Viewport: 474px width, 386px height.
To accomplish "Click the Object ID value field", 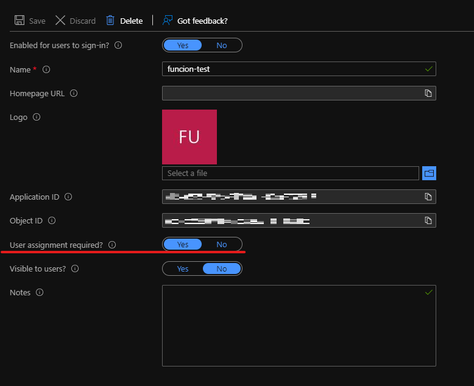I will [299, 220].
